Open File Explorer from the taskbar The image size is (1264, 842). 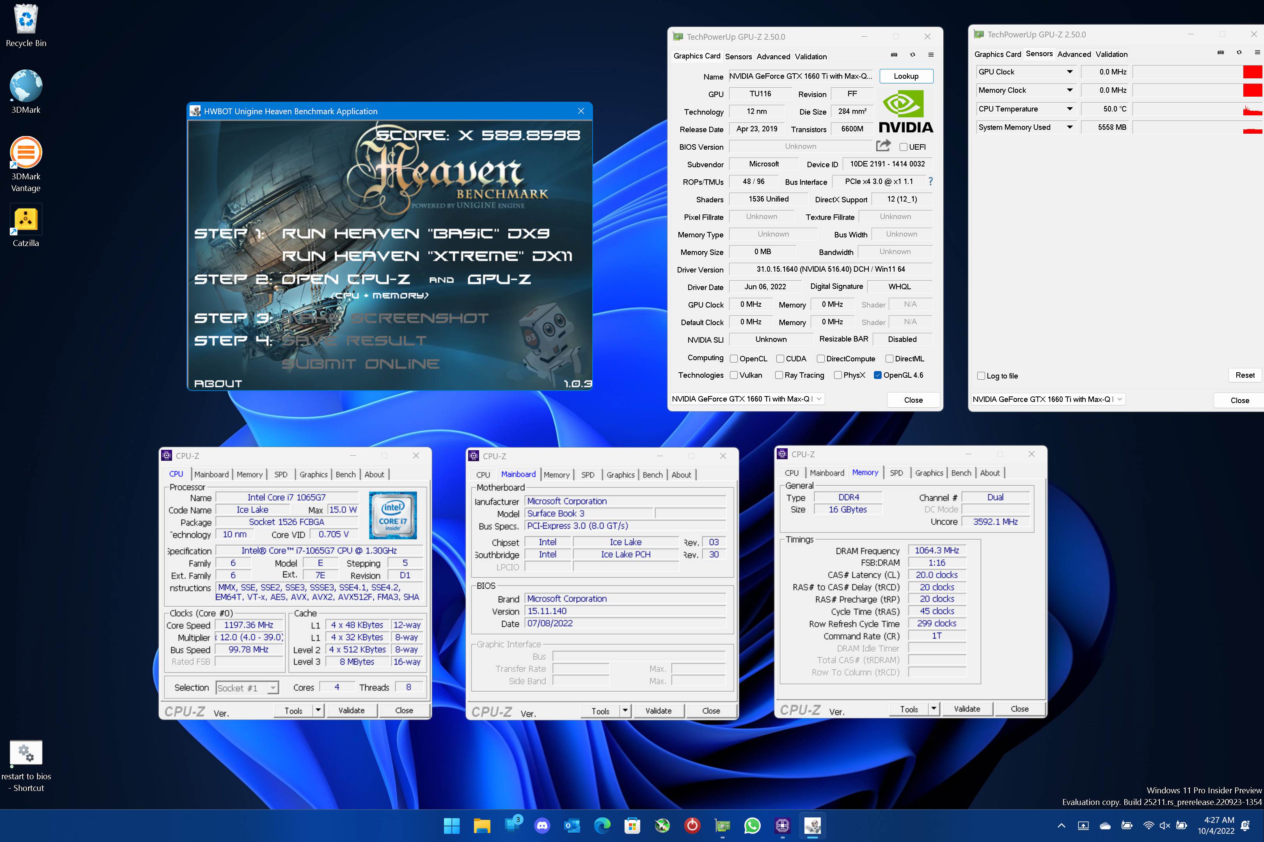(x=482, y=825)
